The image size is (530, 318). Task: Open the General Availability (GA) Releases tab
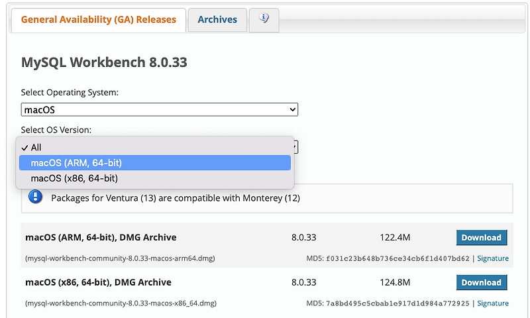coord(98,20)
